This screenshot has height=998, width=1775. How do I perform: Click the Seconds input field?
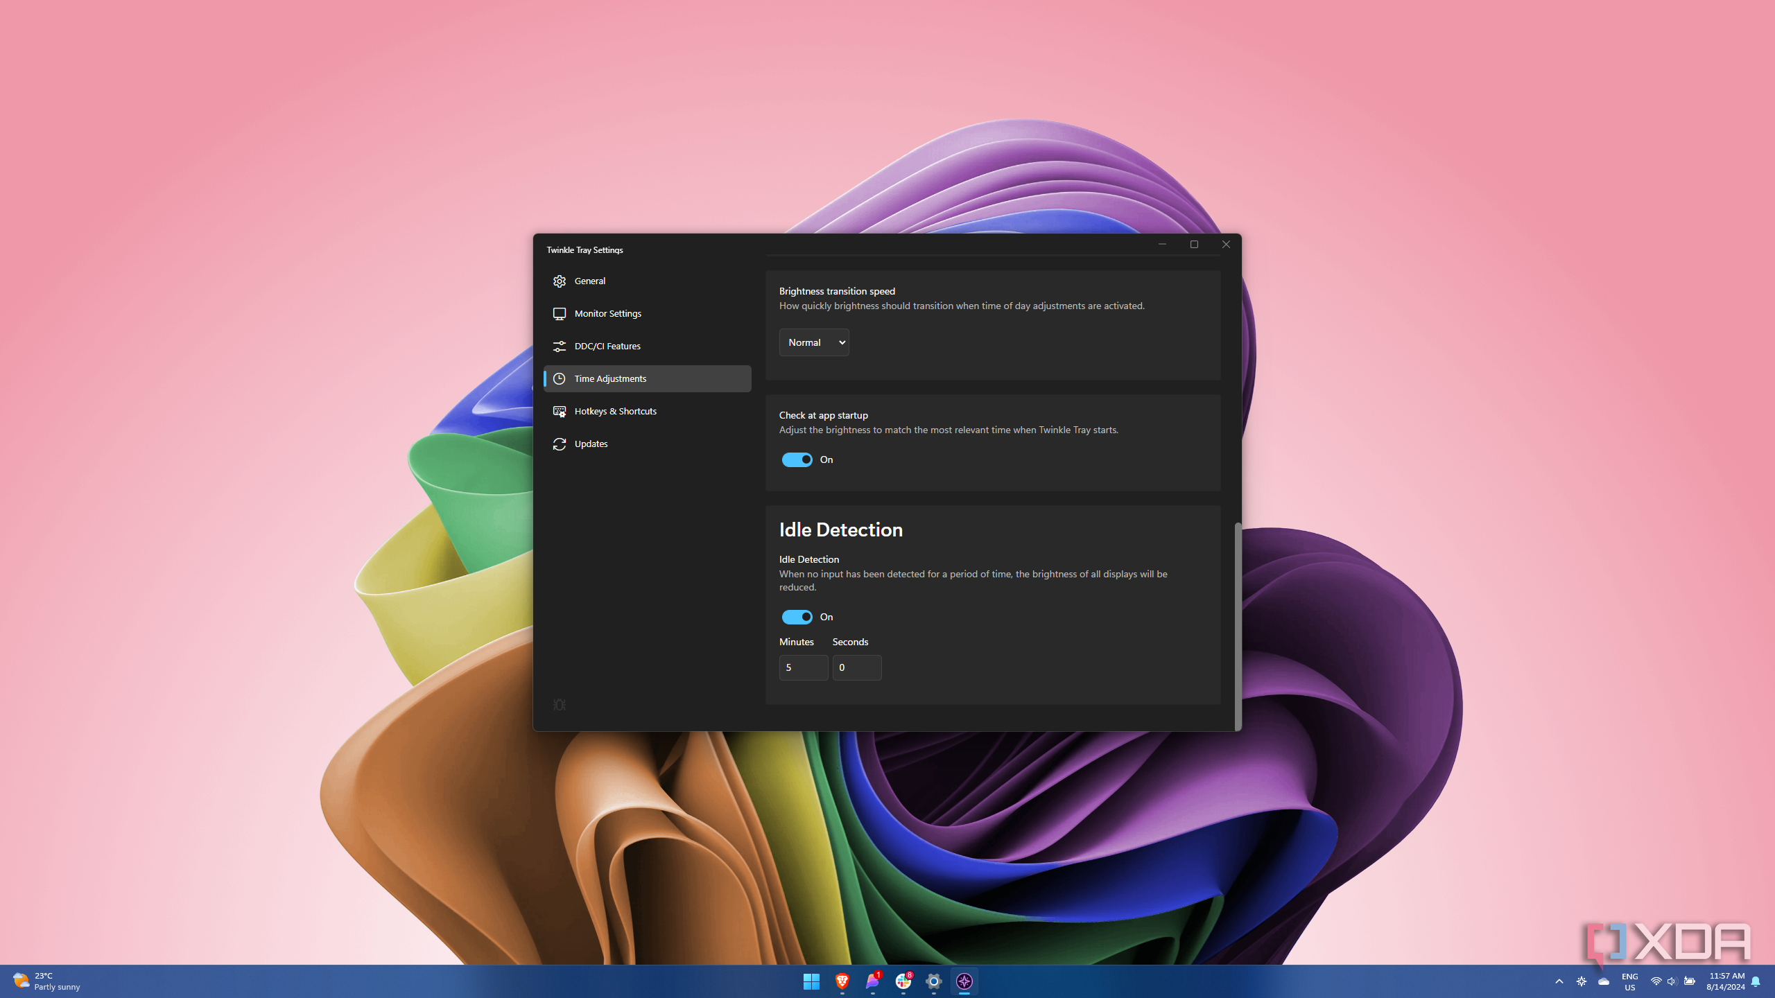857,667
